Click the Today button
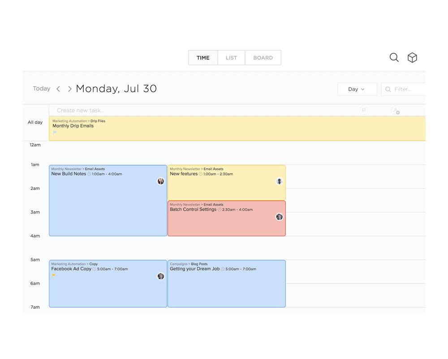448x359 pixels. [41, 88]
